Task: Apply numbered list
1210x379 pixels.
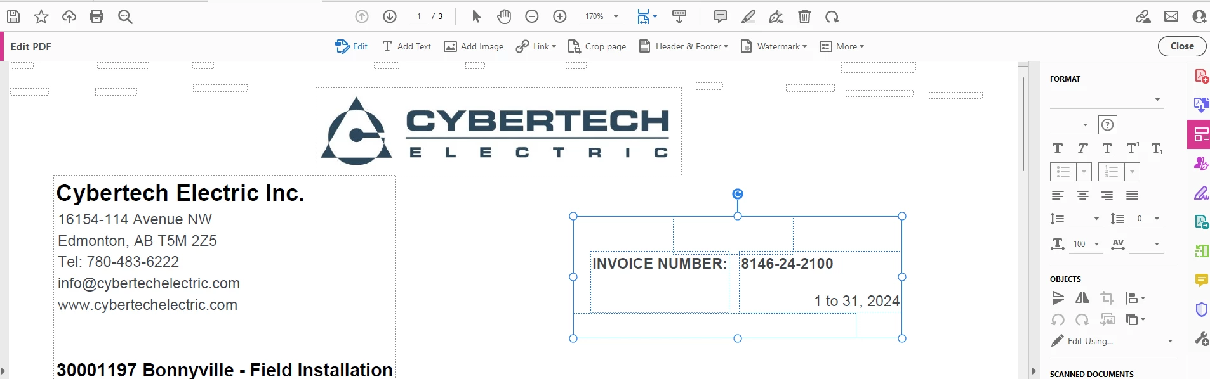Action: click(x=1112, y=172)
